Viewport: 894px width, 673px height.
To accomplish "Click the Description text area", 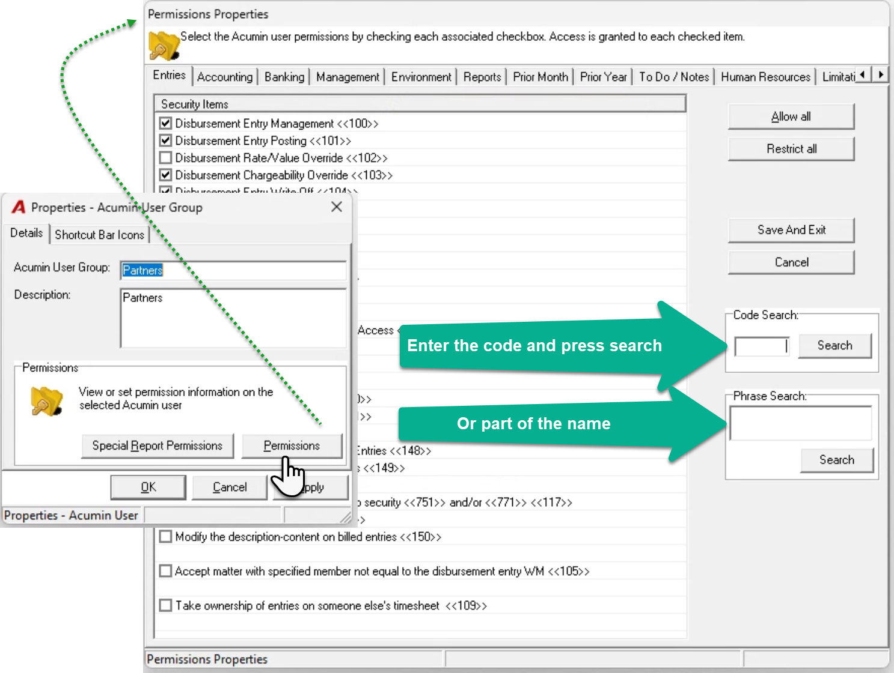I will (233, 318).
